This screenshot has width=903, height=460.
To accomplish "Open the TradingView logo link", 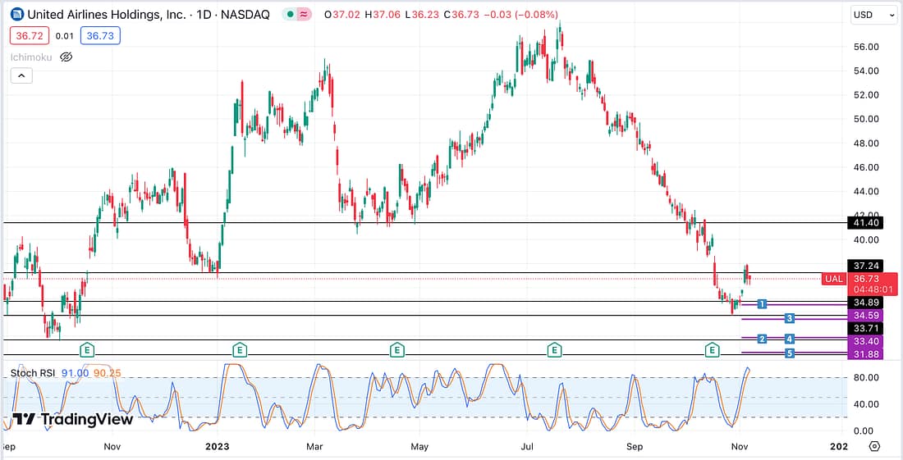I will coord(72,419).
